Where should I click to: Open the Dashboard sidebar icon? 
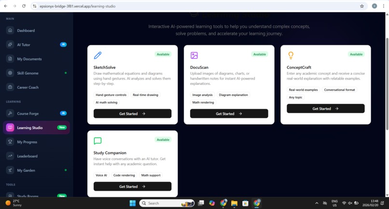[10, 30]
